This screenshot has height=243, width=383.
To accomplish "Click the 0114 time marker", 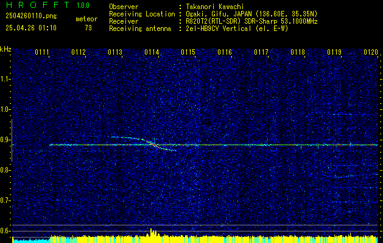I will pos(152,52).
